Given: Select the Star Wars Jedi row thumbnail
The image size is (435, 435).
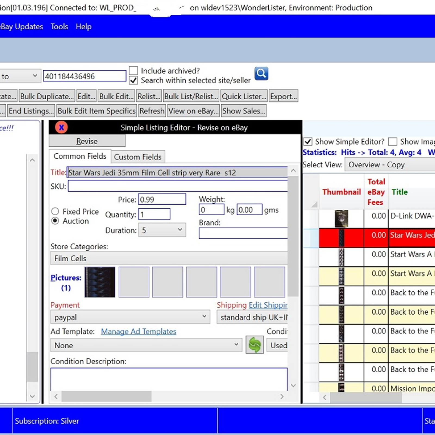Looking at the screenshot, I should click(341, 238).
